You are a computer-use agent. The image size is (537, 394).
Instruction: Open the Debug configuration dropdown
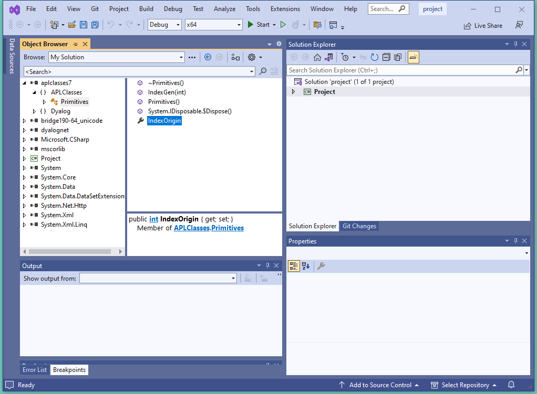pos(164,25)
